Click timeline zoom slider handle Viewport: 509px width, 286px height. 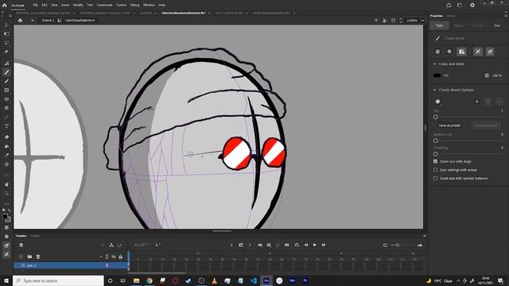coord(398,245)
